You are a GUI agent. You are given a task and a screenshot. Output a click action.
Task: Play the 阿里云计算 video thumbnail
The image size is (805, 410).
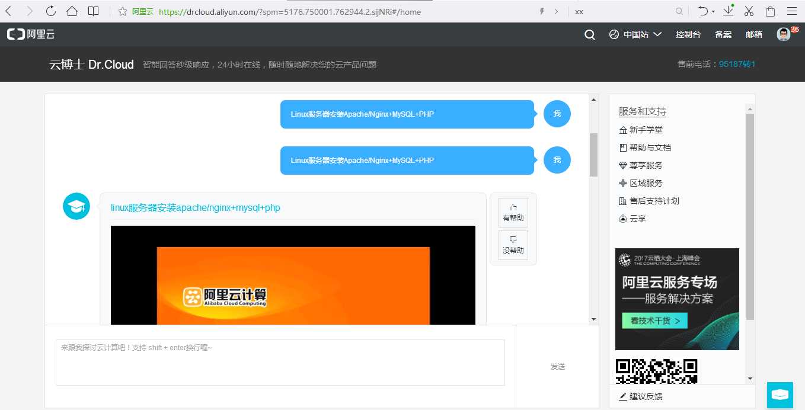tap(293, 276)
